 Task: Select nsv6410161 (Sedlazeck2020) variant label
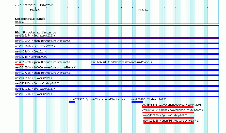[x=35, y=89]
